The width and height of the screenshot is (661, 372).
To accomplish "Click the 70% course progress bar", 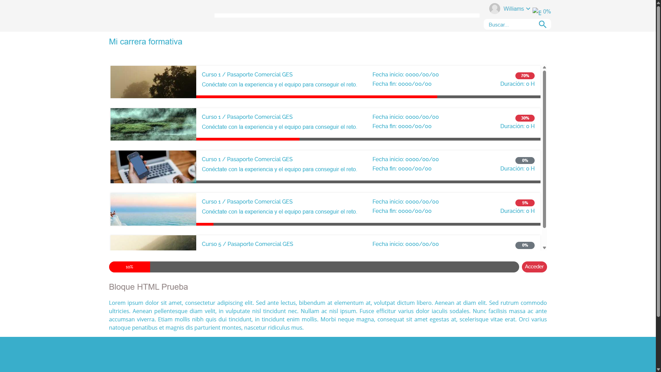I will tap(368, 97).
